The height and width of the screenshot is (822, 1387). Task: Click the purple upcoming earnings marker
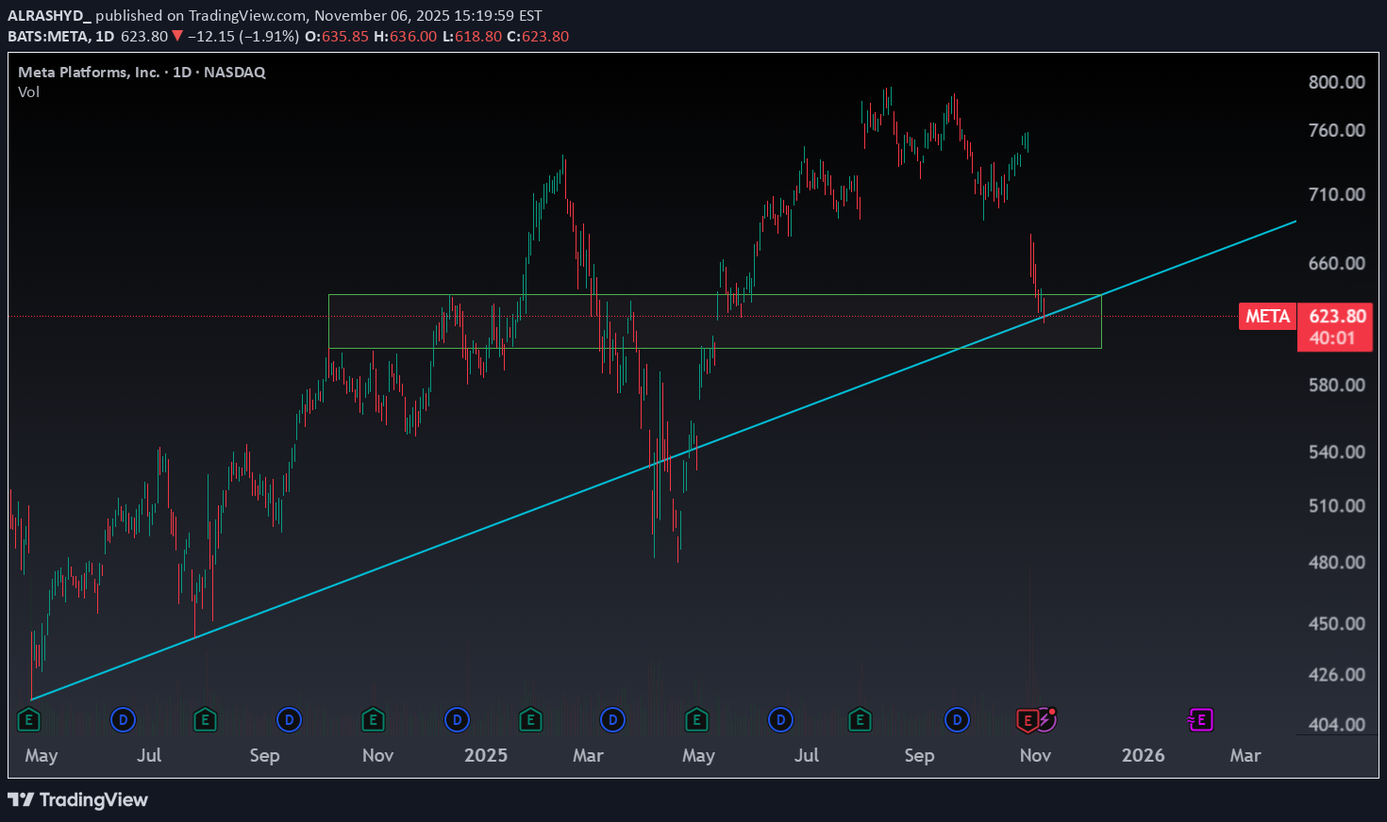(x=1199, y=721)
